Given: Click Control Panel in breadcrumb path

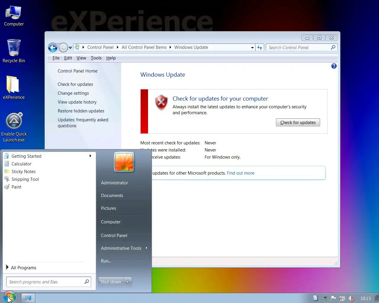Looking at the screenshot, I should [x=100, y=47].
